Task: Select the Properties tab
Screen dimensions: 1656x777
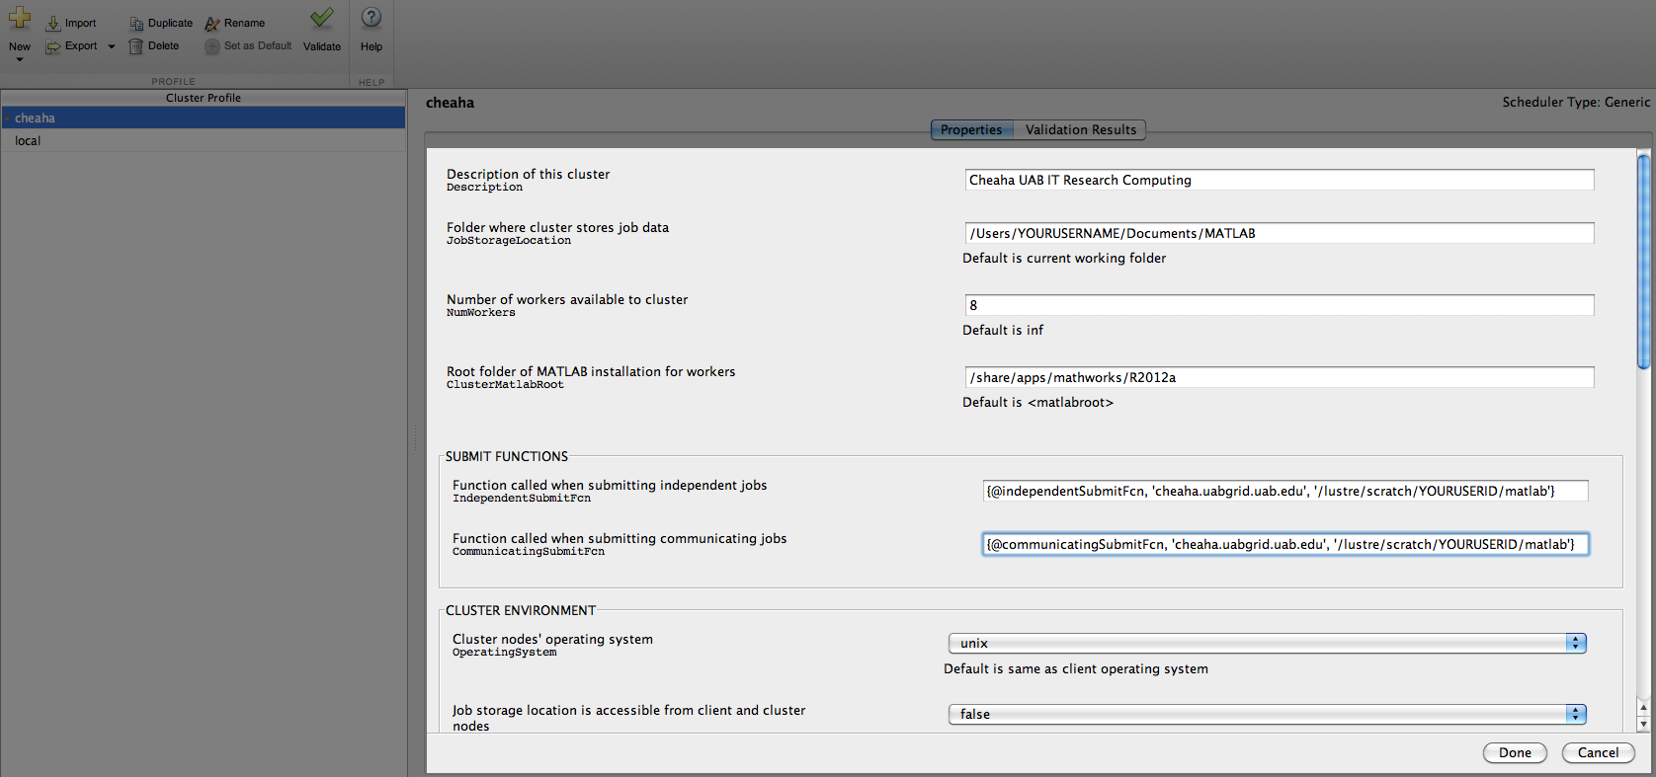Action: 970,130
